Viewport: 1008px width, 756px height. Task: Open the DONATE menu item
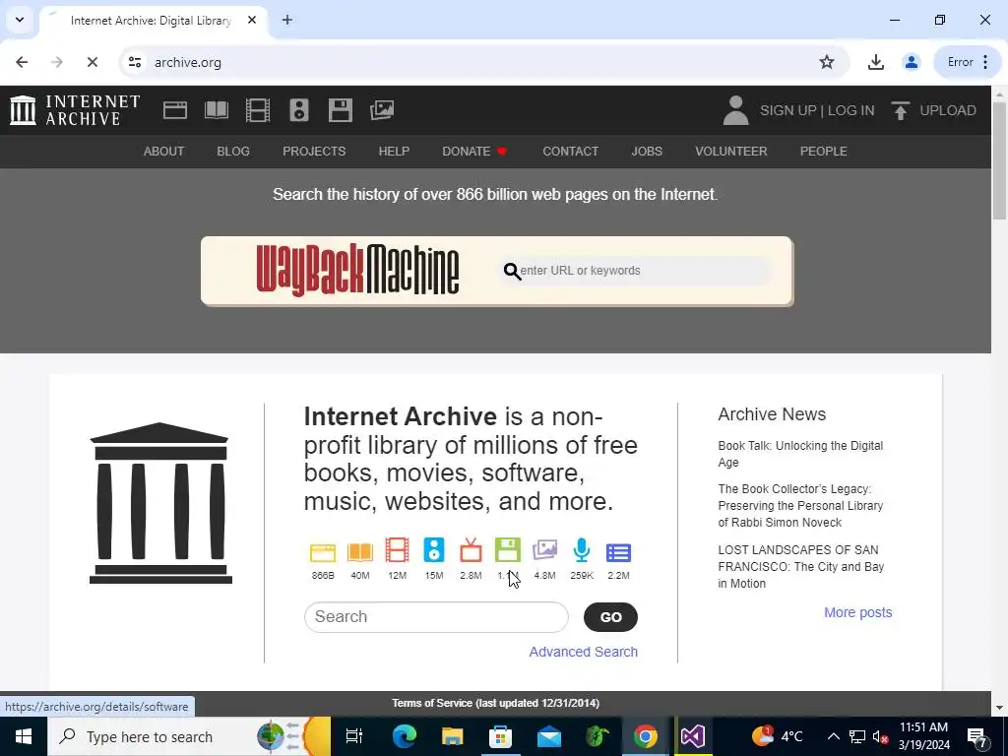coord(475,151)
